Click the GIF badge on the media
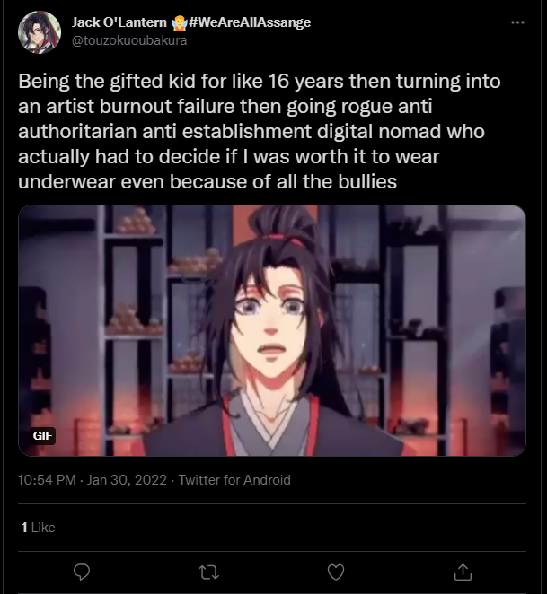The height and width of the screenshot is (594, 547). point(42,436)
